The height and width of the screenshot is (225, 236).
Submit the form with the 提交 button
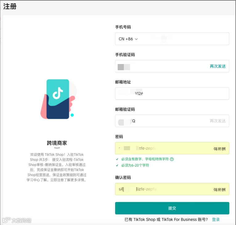(172, 208)
